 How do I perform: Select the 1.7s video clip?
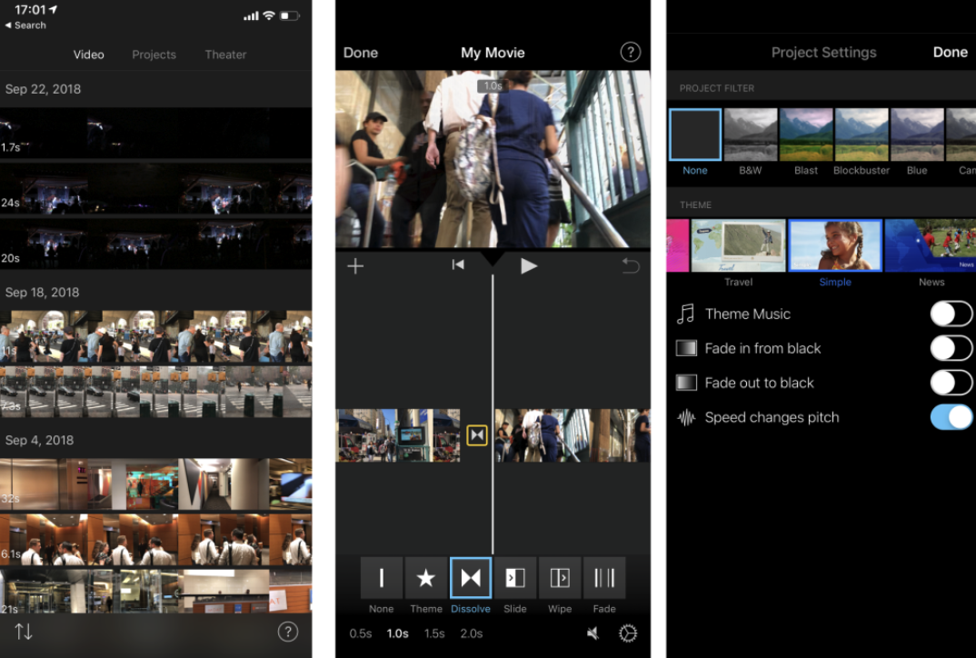pos(155,133)
